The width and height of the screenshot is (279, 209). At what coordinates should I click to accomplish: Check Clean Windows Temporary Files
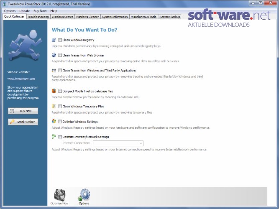(x=60, y=106)
